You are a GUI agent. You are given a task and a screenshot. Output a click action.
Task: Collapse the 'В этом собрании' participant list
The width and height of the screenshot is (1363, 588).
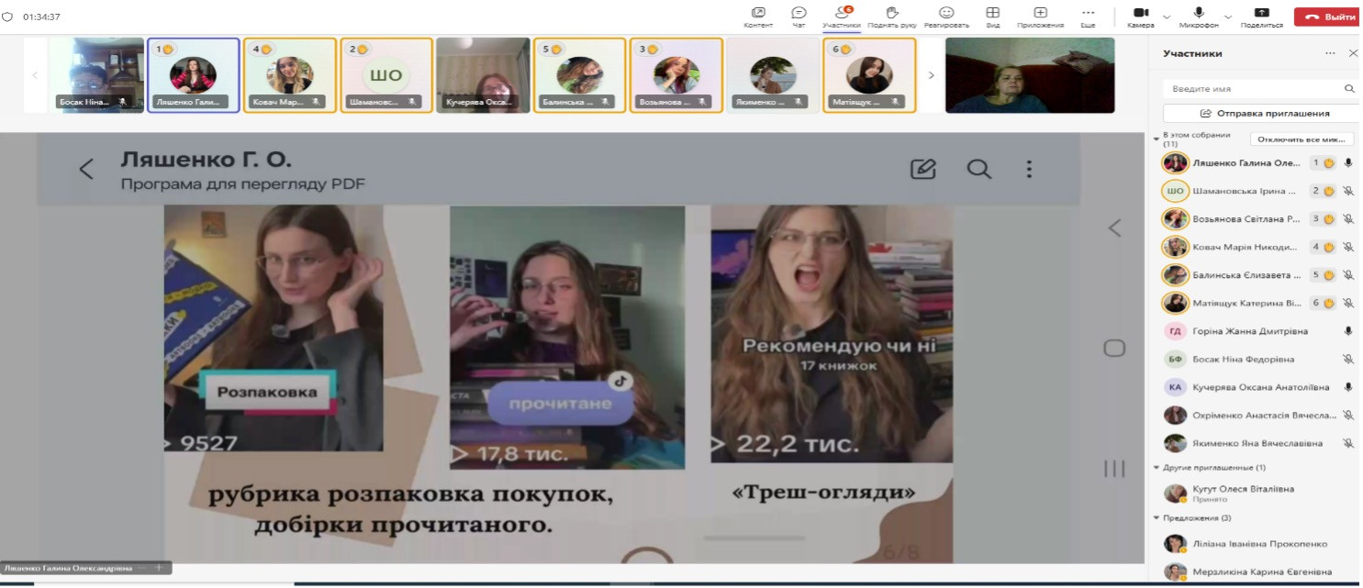click(1156, 139)
